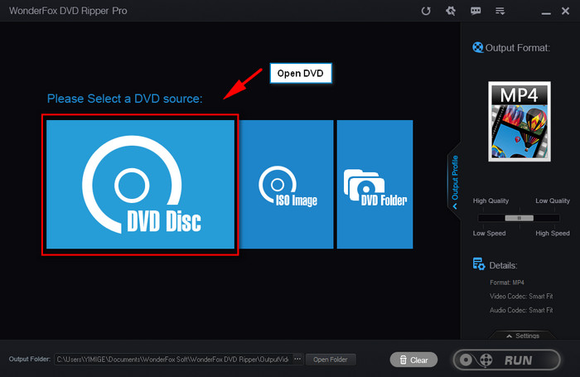Browse output folder with ellipsis button
580x377 pixels.
(x=297, y=360)
